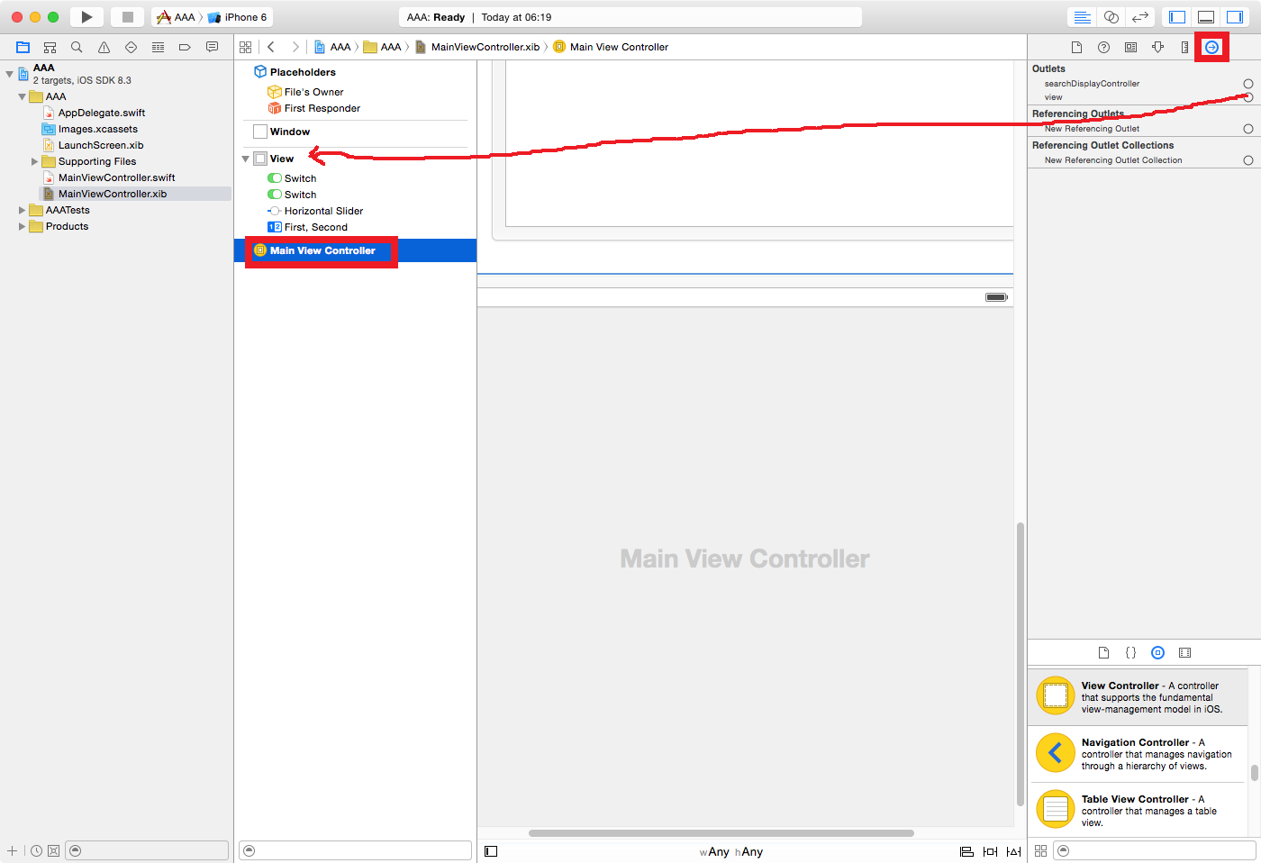1261x863 pixels.
Task: Open the Size inspector
Action: [1184, 47]
